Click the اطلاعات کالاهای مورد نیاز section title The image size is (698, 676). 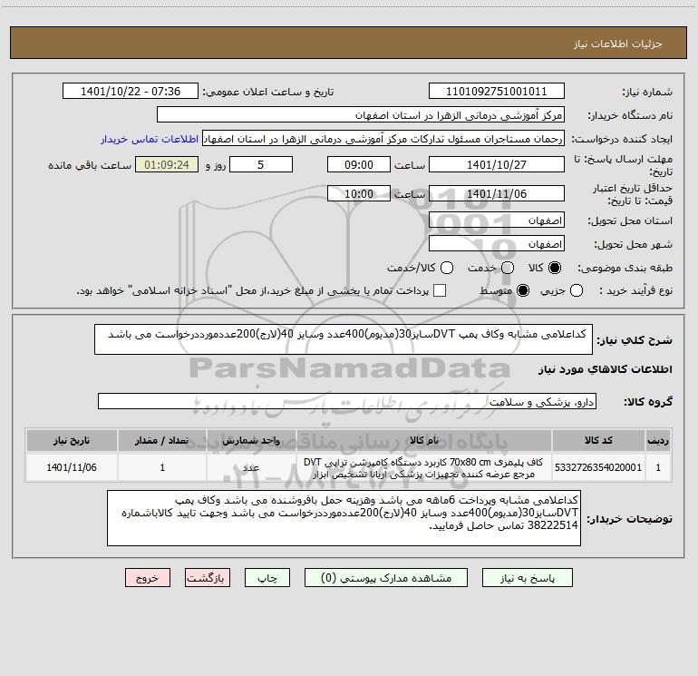(605, 369)
